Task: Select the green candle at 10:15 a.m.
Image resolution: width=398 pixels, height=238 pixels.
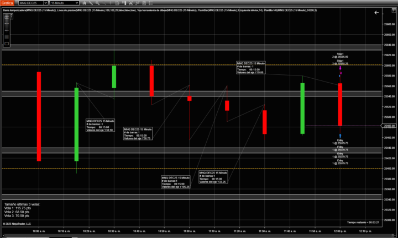Action: 76,124
